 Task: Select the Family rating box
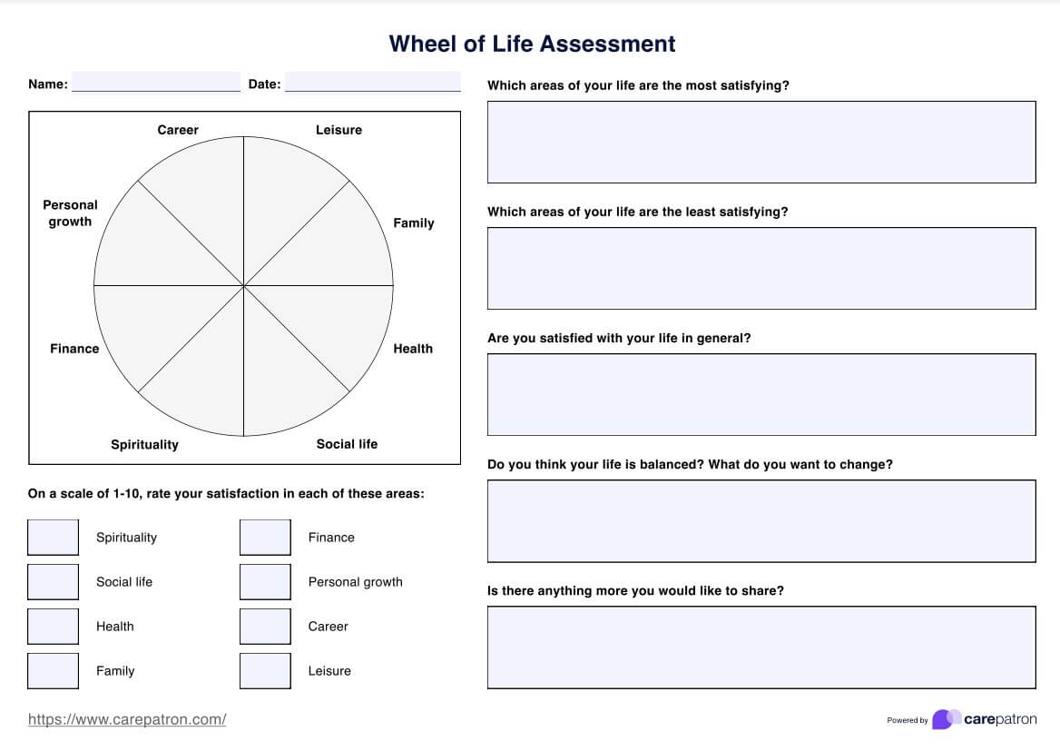coord(53,671)
